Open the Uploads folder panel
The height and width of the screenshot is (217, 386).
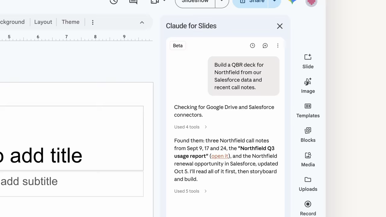308,184
